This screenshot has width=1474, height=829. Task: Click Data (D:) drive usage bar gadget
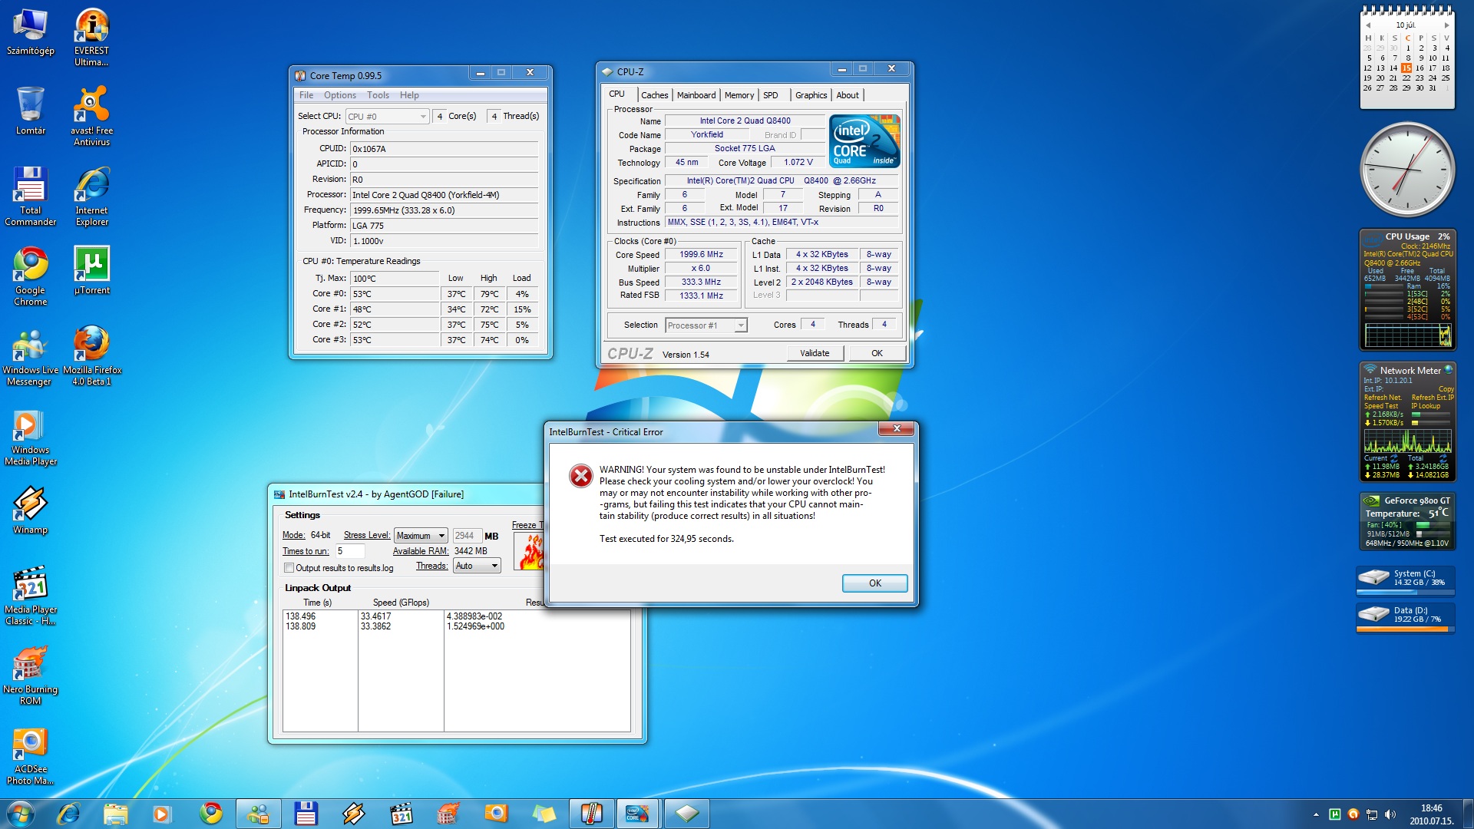click(1405, 629)
